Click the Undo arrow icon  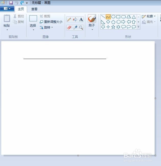point(17,3)
